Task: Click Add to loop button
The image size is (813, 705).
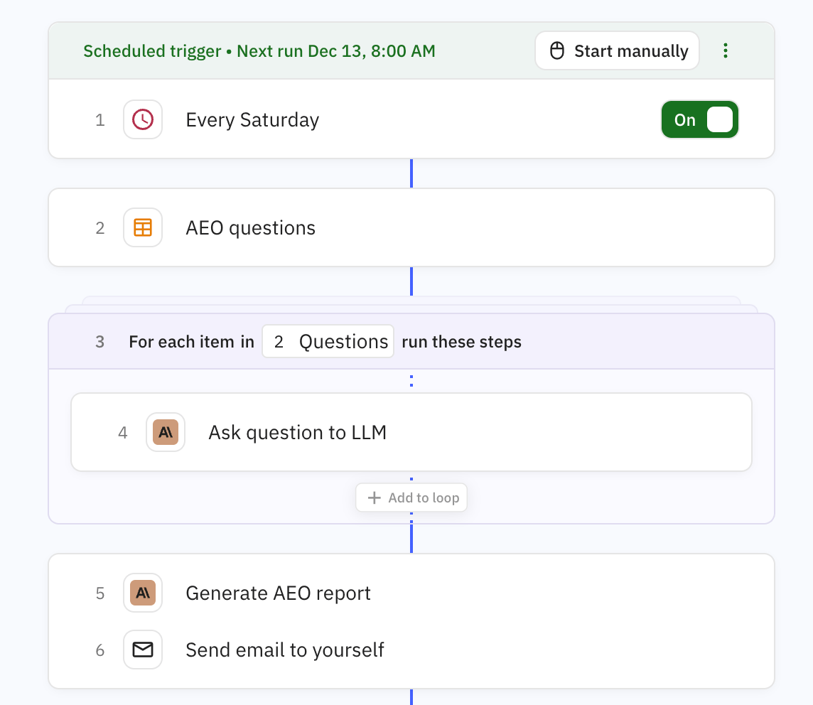Action: [x=411, y=497]
